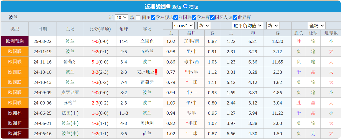Viewport: 341px width, 139px height.
Task: Click the red card badge beside 克罗地亚
Action: (156, 72)
